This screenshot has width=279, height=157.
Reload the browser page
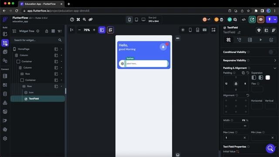point(17,11)
